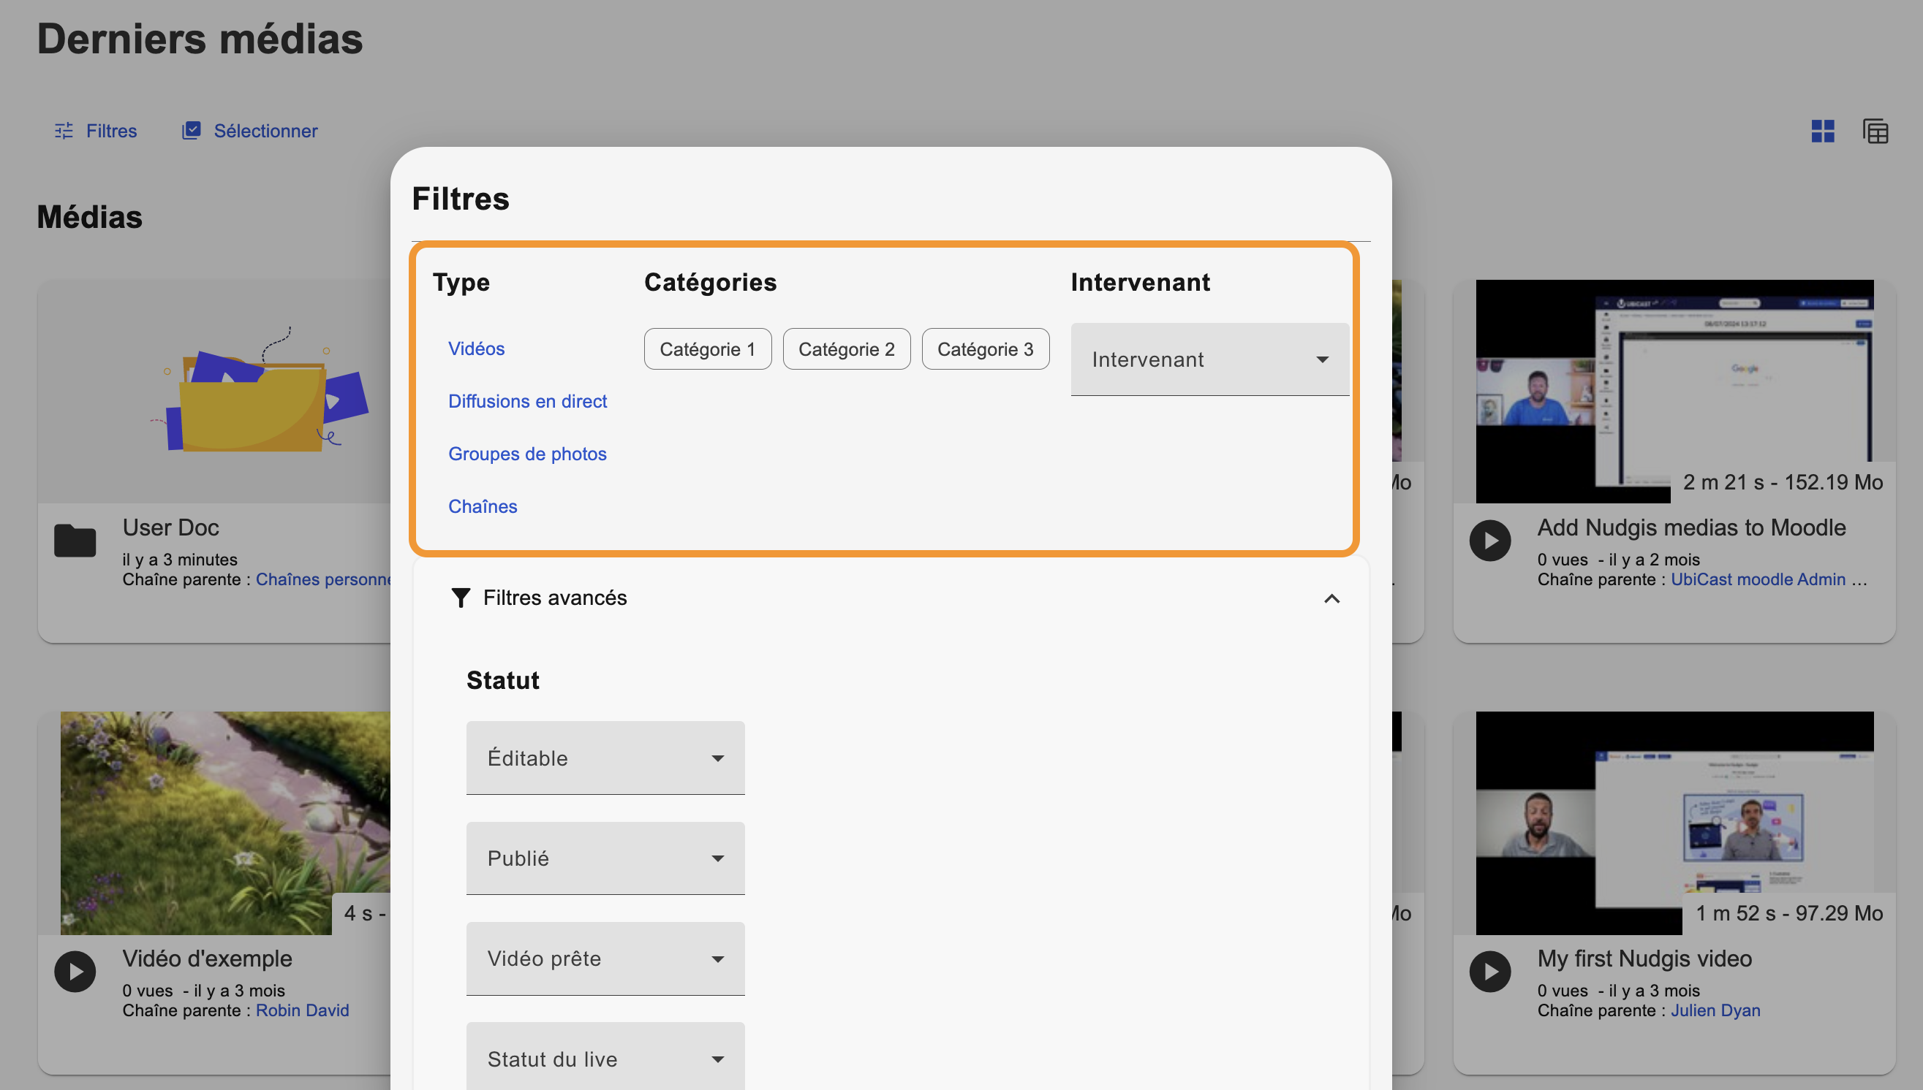Switch to grid view icon
The height and width of the screenshot is (1090, 1923).
point(1823,131)
